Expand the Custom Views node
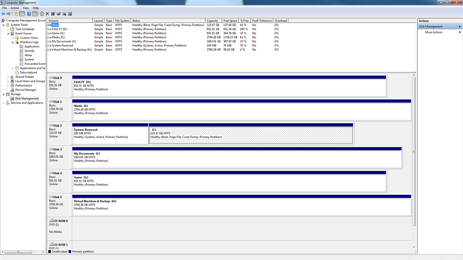This screenshot has height=260, width=463. (13, 38)
